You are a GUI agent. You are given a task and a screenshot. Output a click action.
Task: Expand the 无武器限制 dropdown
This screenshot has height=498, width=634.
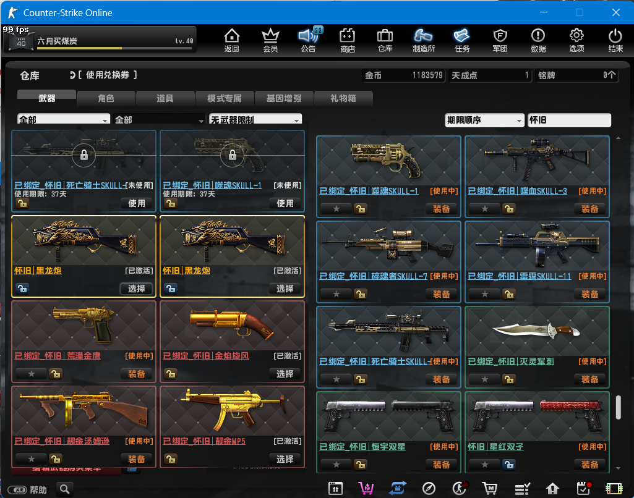point(255,119)
